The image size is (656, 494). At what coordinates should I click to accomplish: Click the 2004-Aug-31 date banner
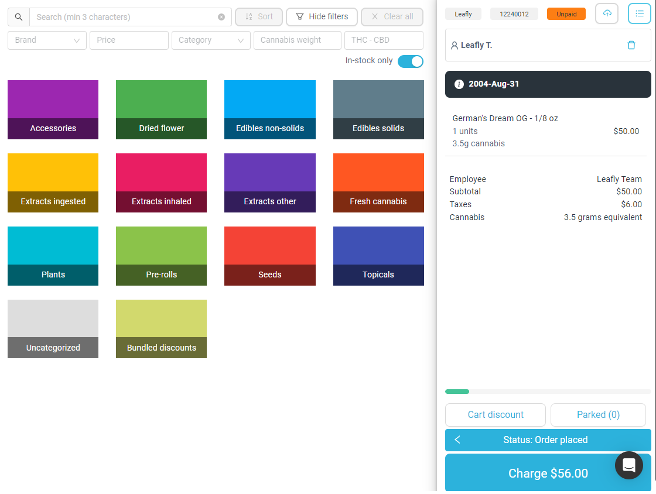[548, 84]
